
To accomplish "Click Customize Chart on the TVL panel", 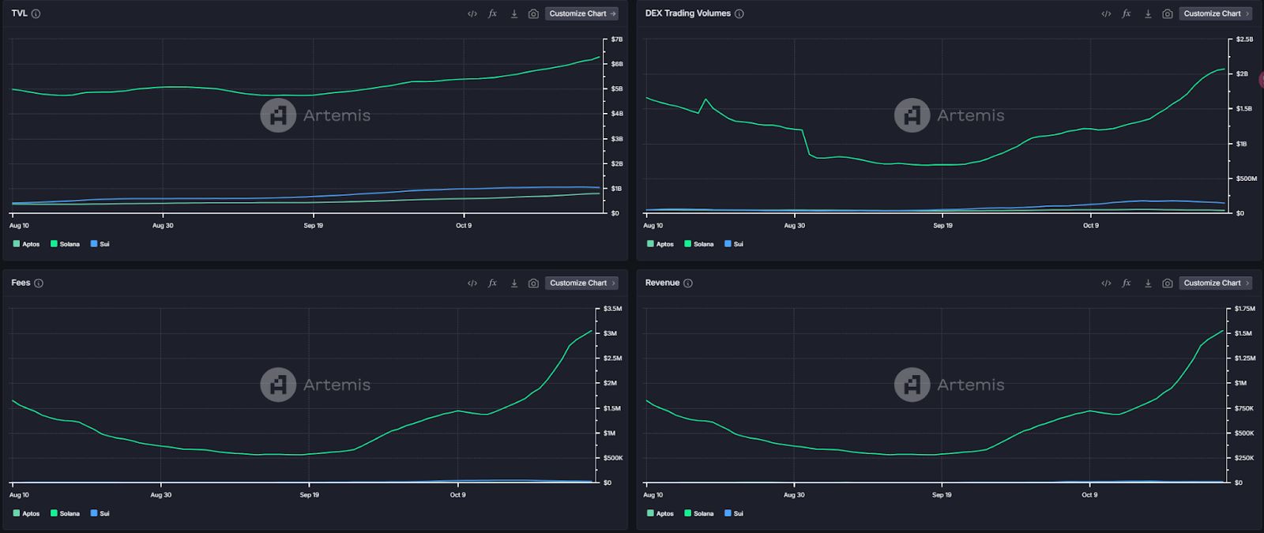I will [582, 13].
